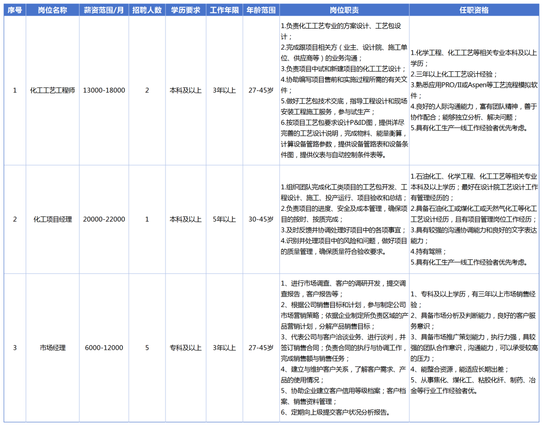Select headcount cell for 市场经理
543x426 pixels.
pos(147,348)
